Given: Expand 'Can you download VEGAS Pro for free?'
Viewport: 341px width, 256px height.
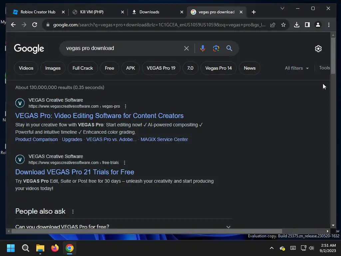Looking at the screenshot, I should (x=124, y=226).
